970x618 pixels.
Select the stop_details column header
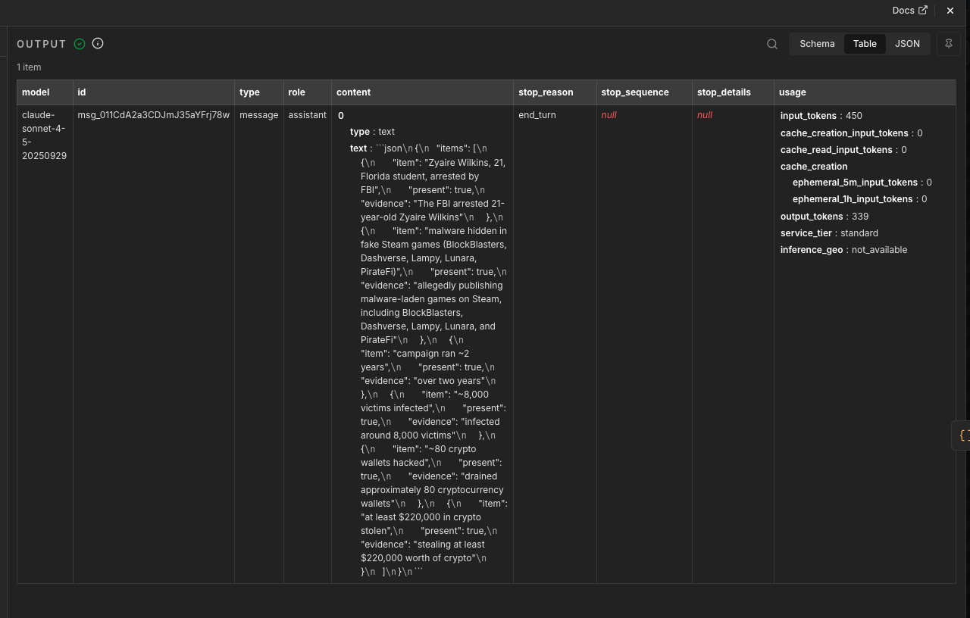coord(733,92)
